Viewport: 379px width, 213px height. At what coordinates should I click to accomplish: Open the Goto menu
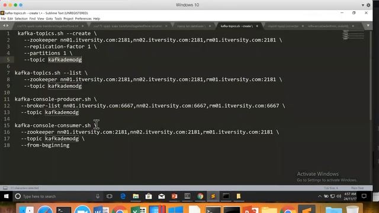point(49,18)
